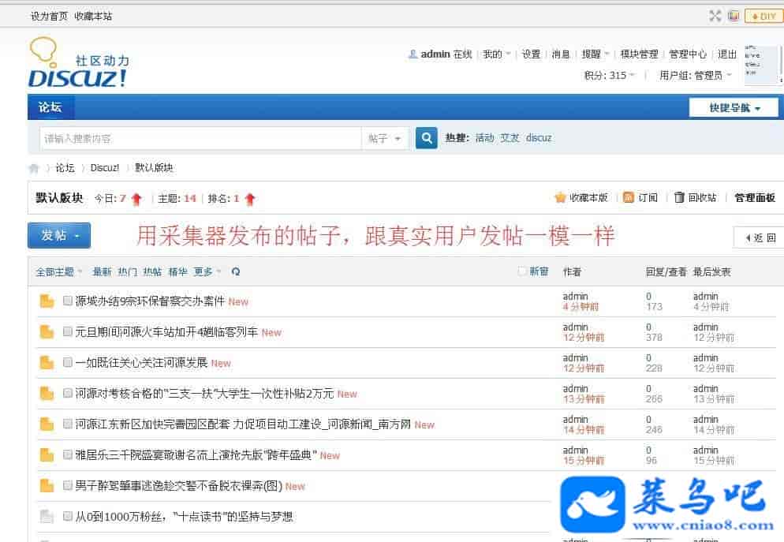Expand the 全部主题 filter dropdown
This screenshot has width=784, height=542.
pos(59,271)
